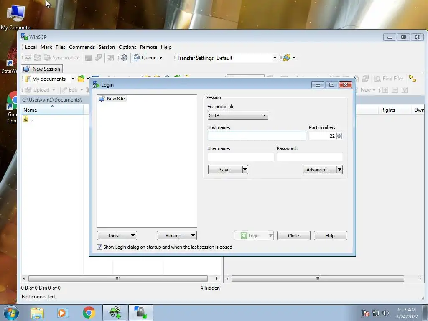Click the Help button in Login dialog
Viewport: 428px width, 321px height.
(x=330, y=236)
